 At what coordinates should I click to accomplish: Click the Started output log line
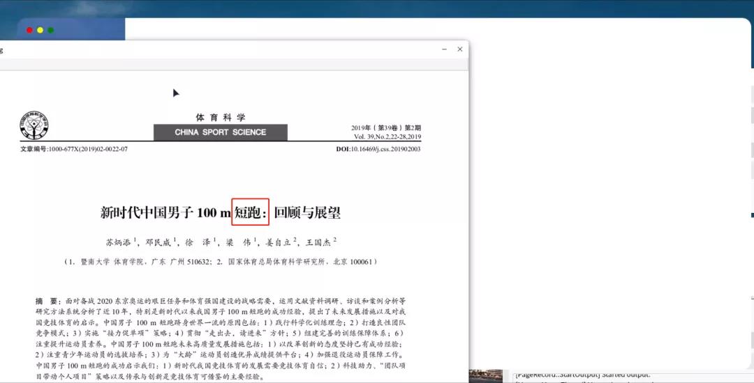[x=582, y=375]
